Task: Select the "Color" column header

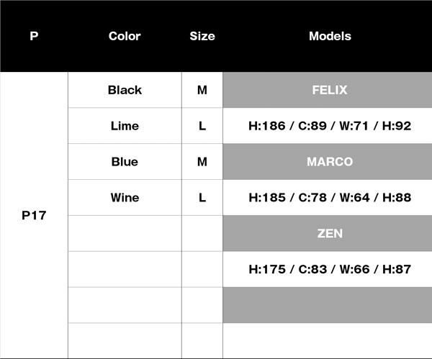Action: point(125,36)
